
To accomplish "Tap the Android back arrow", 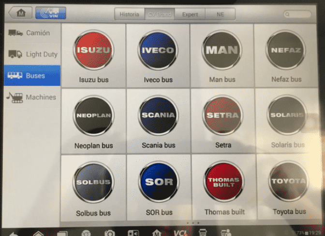I will pos(14,234).
